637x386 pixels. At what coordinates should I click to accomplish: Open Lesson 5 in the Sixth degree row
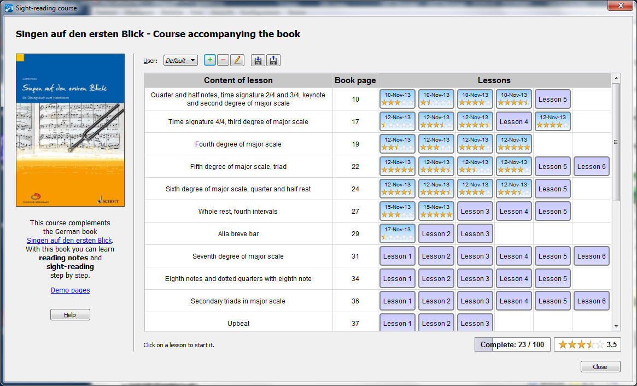click(552, 189)
